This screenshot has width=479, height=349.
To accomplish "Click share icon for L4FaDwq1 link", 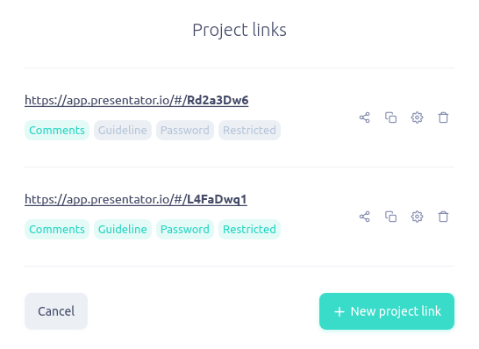I will pyautogui.click(x=364, y=217).
